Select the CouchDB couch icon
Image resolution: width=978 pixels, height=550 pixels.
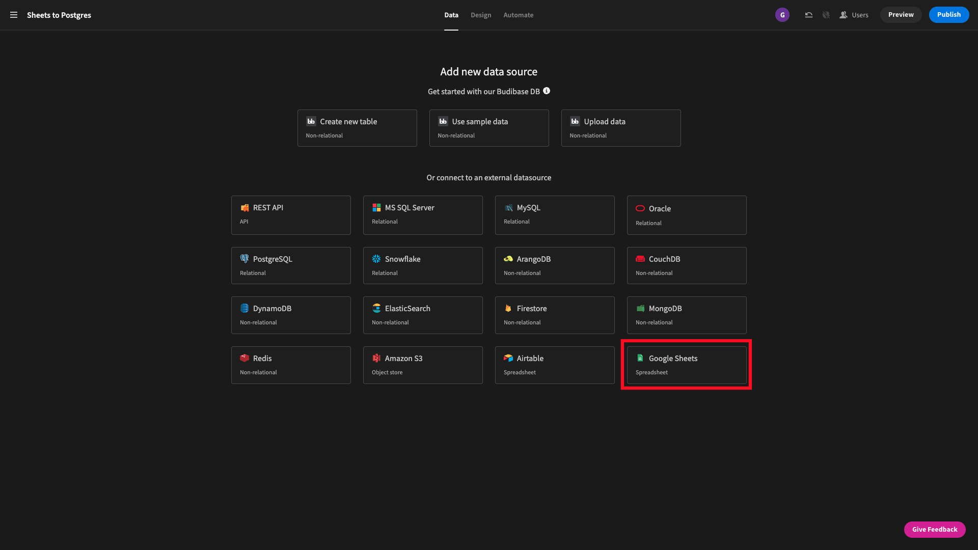(x=640, y=259)
